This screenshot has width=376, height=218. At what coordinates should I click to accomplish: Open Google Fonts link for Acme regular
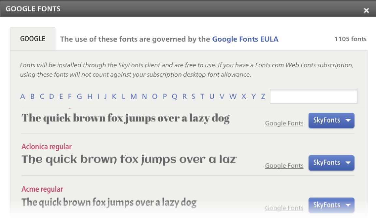(x=284, y=208)
